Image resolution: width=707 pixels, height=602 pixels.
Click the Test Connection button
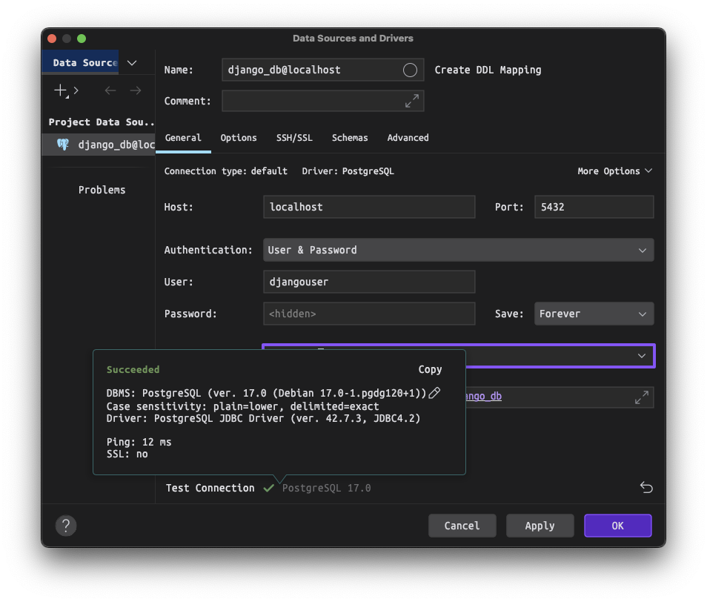pos(210,487)
